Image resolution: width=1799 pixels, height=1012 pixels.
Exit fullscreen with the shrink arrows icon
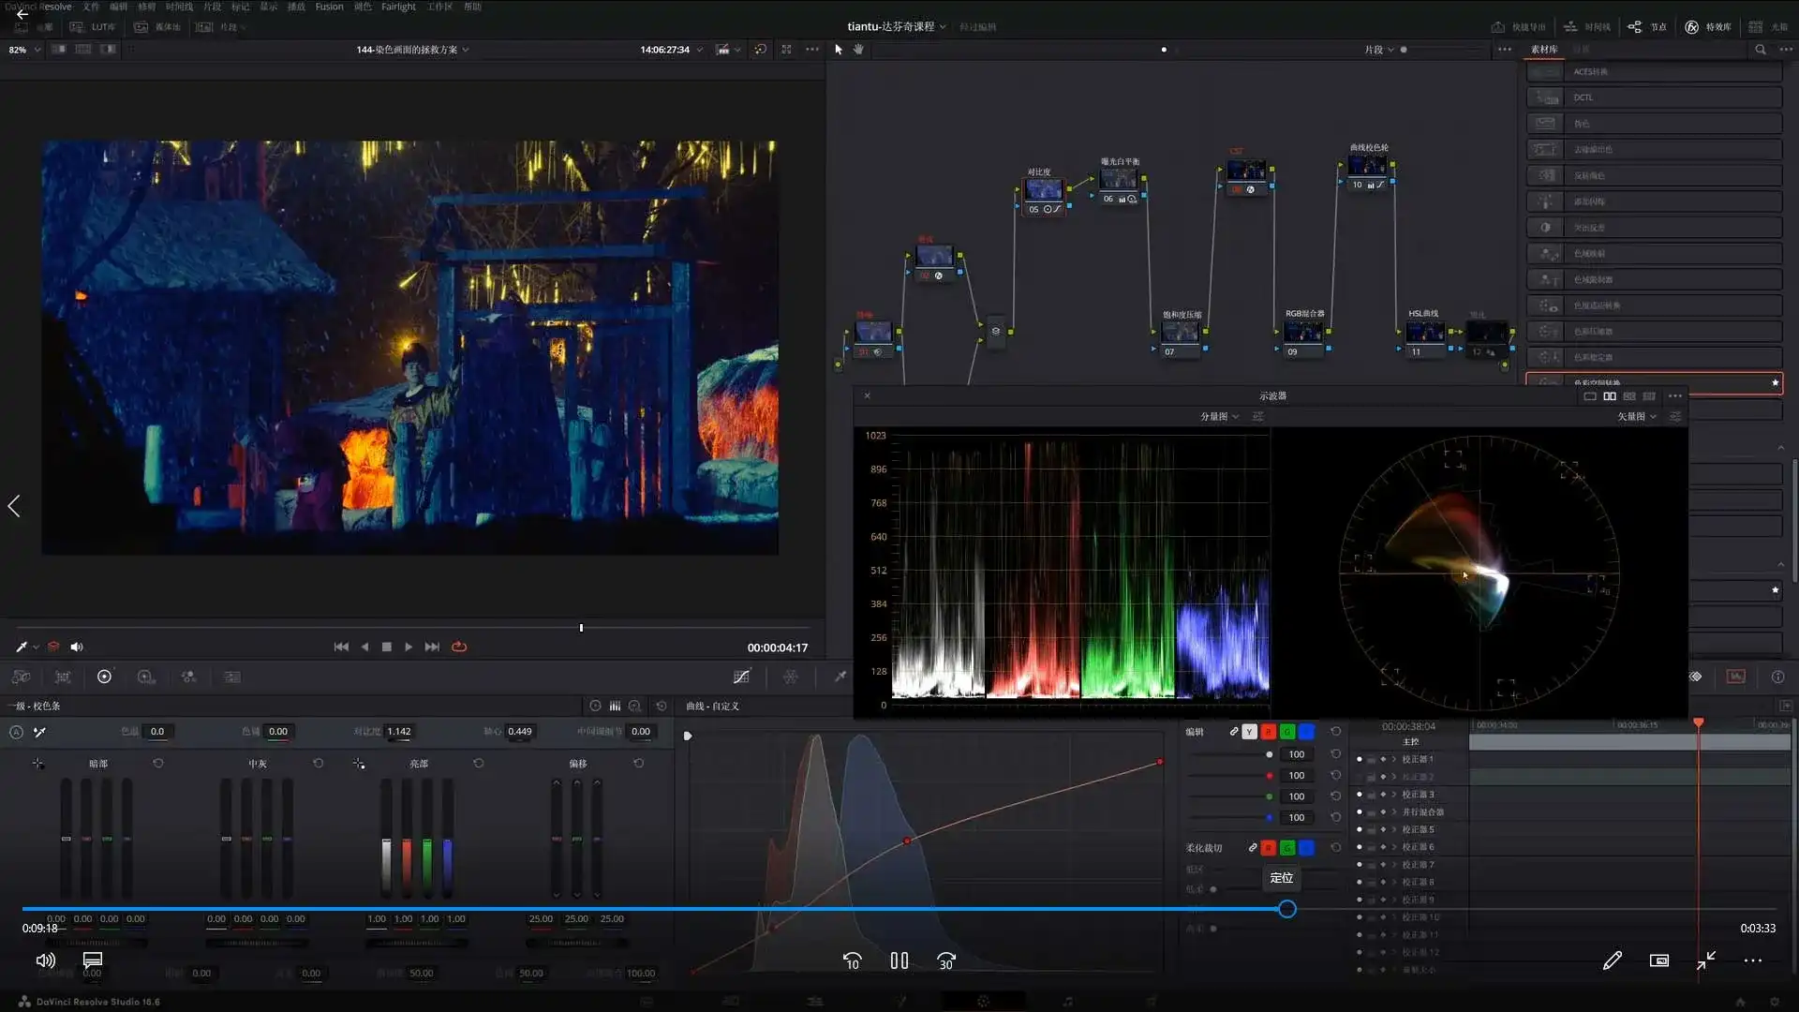click(x=1706, y=960)
